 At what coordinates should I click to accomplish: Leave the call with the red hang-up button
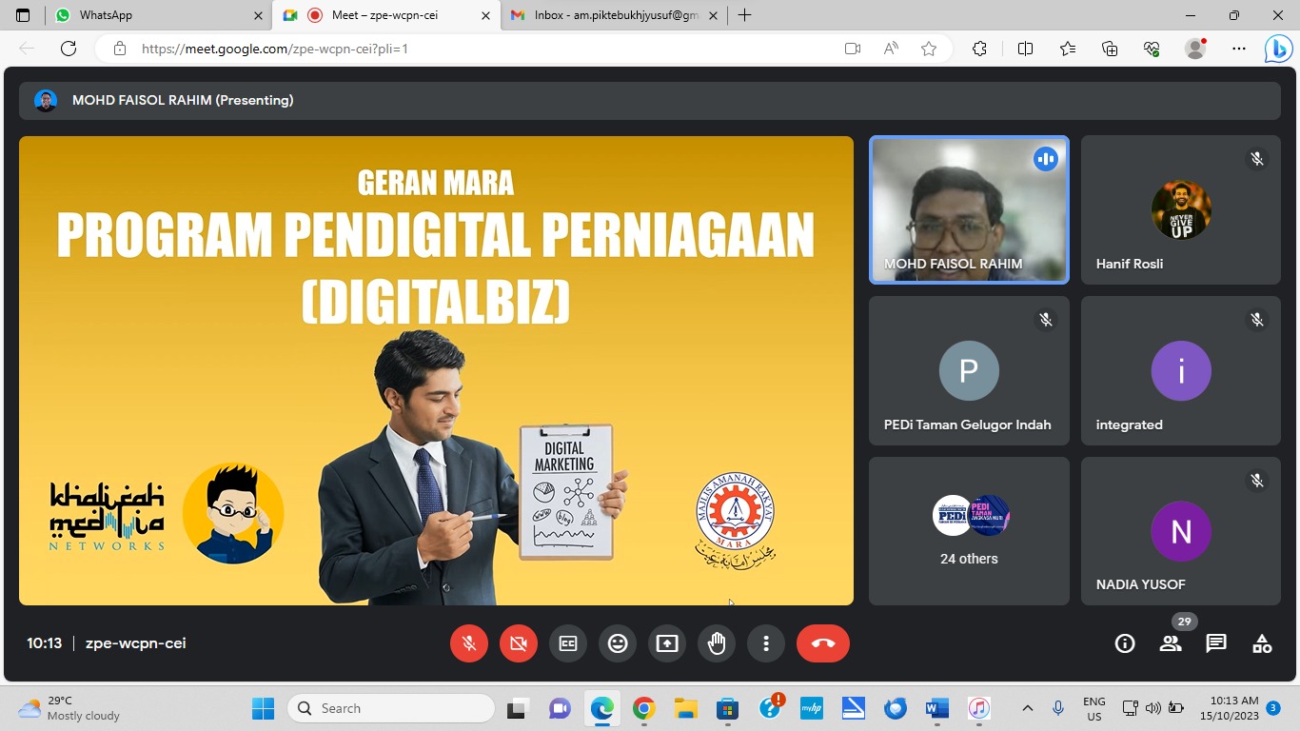[x=822, y=643]
